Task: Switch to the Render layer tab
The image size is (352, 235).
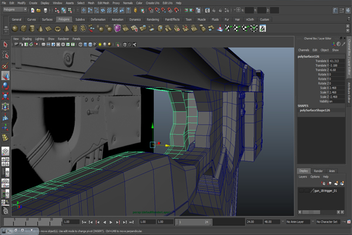Action: pos(318,171)
